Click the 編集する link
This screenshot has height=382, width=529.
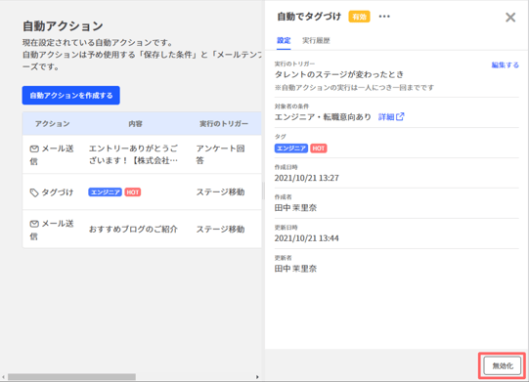coord(506,65)
